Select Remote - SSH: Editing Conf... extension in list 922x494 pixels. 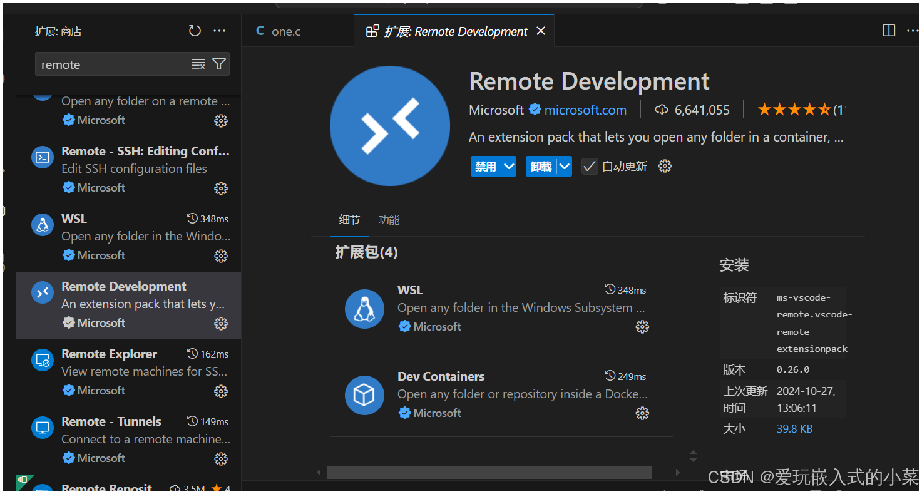pyautogui.click(x=128, y=170)
